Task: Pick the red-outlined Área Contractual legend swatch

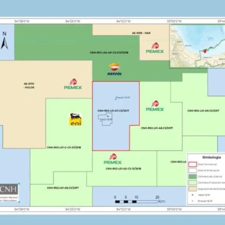Action: pos(193,165)
